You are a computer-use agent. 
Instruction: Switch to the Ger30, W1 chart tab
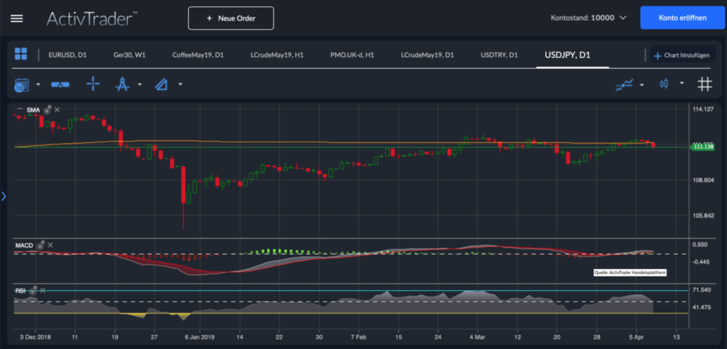[129, 54]
